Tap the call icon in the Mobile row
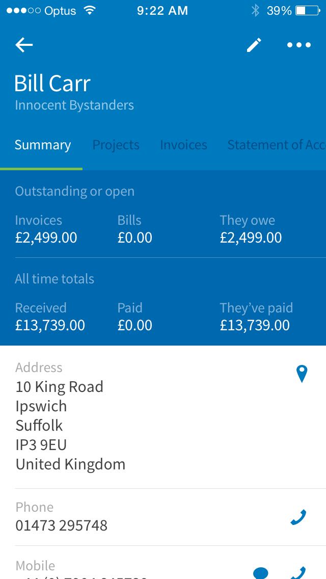 pos(298,573)
